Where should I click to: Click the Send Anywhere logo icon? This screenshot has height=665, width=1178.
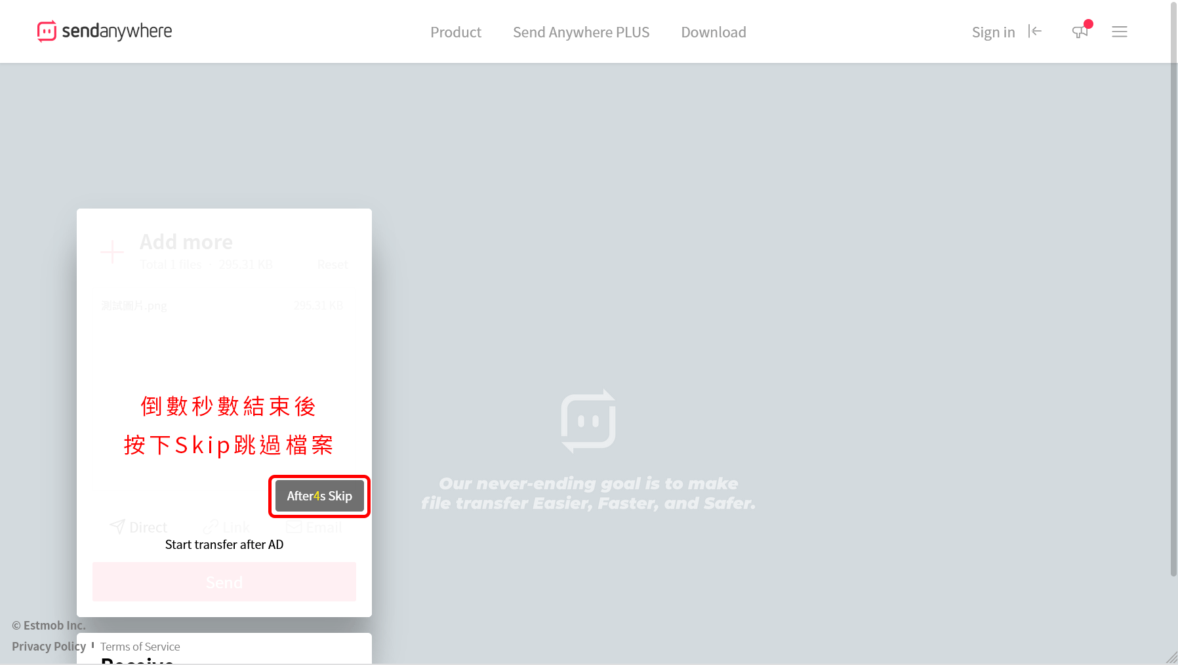47,31
